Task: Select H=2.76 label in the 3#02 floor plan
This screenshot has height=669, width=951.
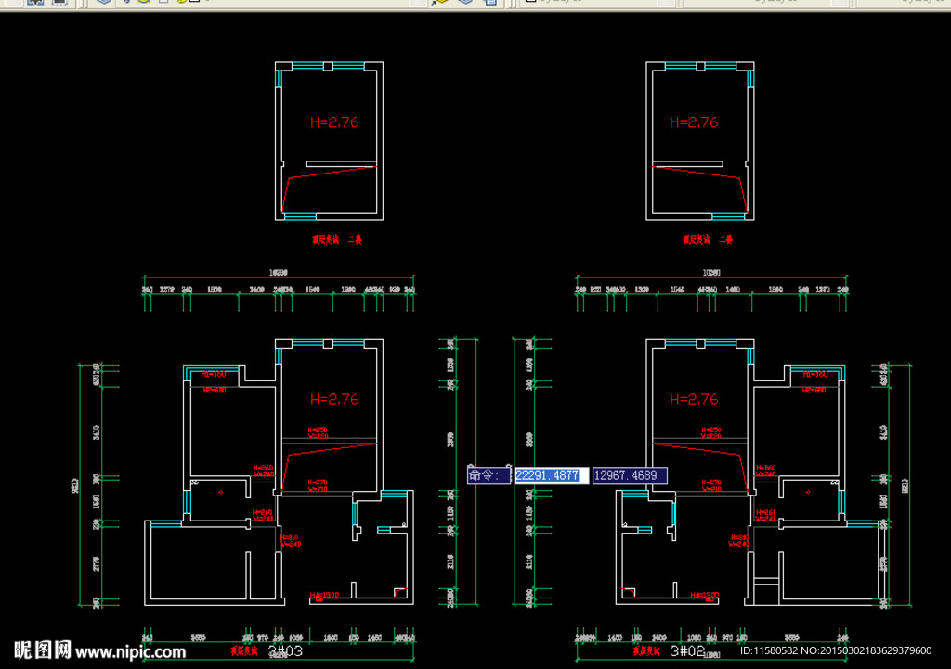Action: pos(694,399)
